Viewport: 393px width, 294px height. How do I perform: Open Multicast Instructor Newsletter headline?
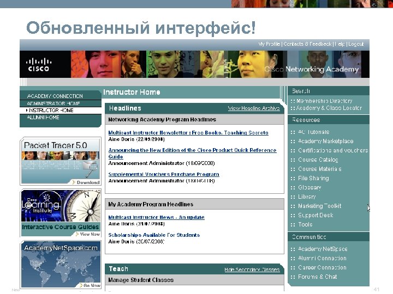click(188, 132)
